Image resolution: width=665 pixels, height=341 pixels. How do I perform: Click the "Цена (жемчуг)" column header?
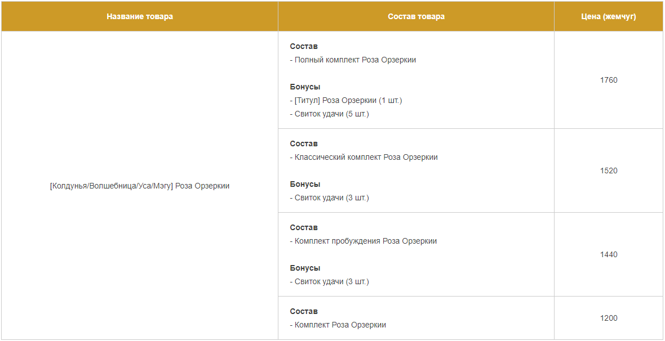pos(609,16)
